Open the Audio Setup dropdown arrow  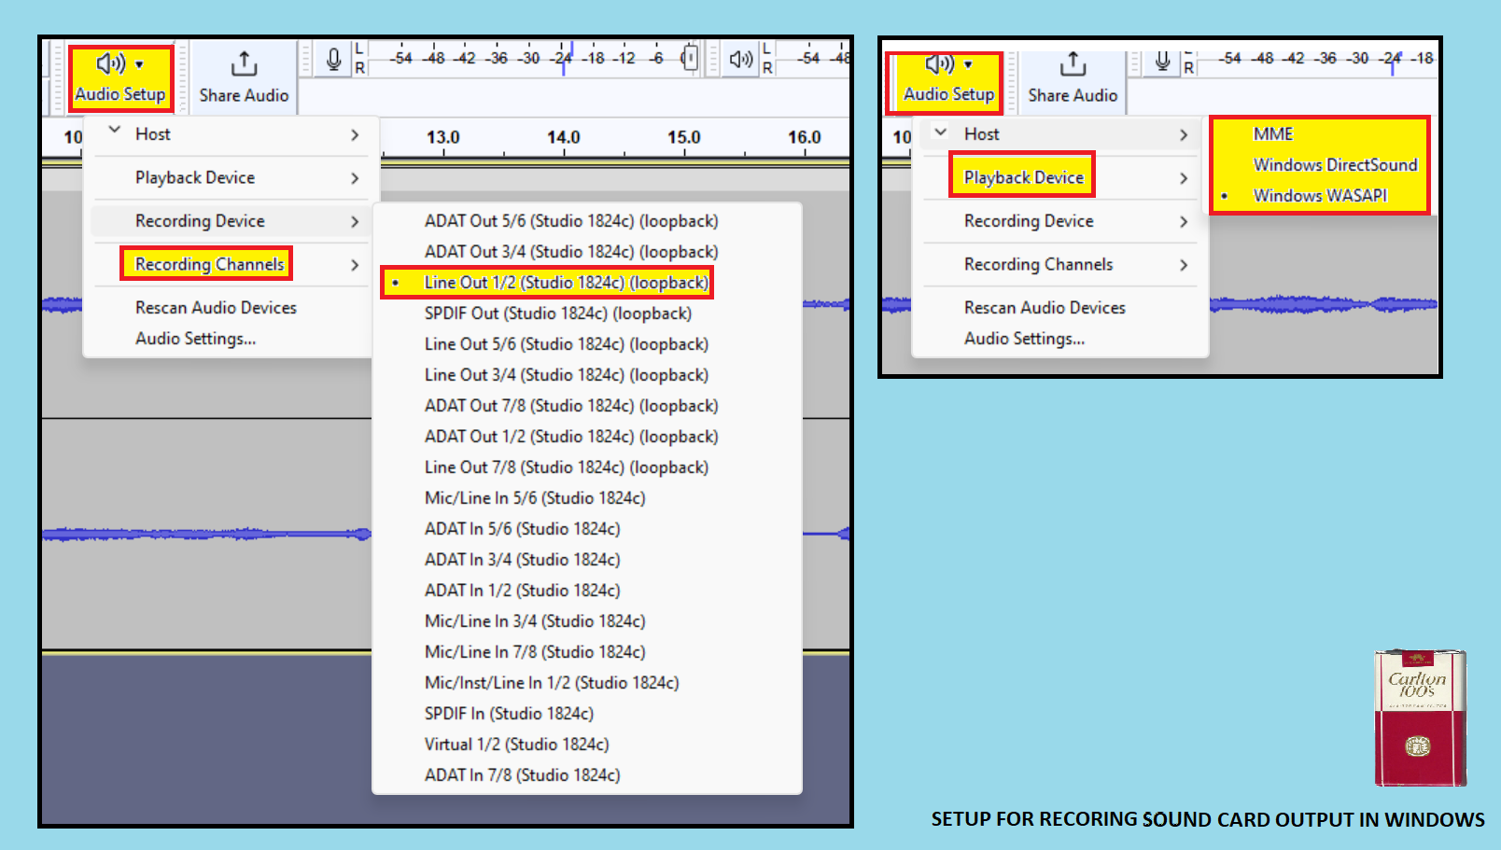(140, 63)
